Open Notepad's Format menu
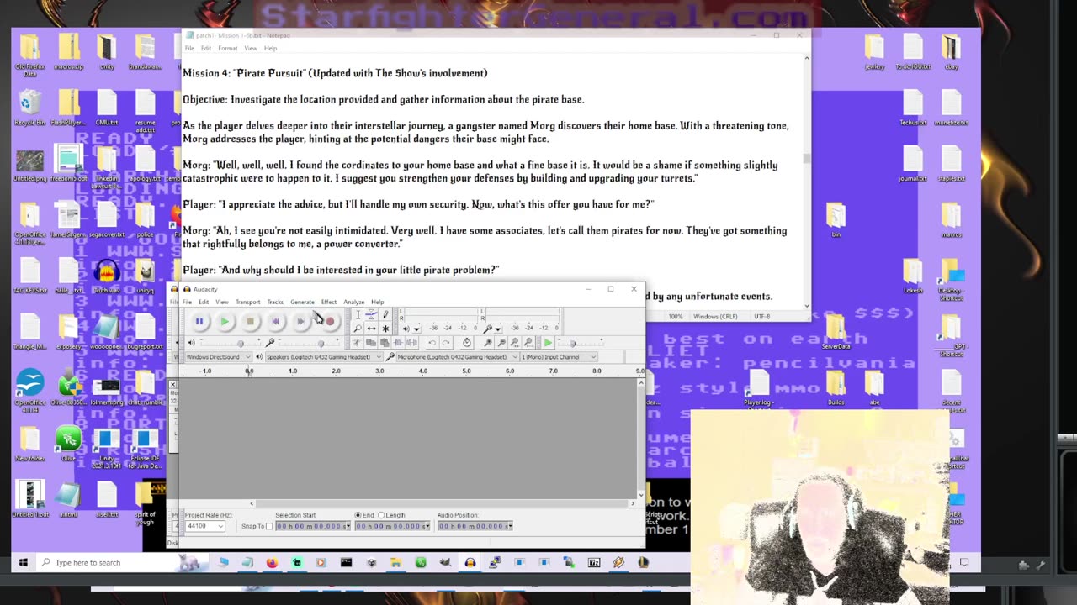1077x605 pixels. coord(228,48)
